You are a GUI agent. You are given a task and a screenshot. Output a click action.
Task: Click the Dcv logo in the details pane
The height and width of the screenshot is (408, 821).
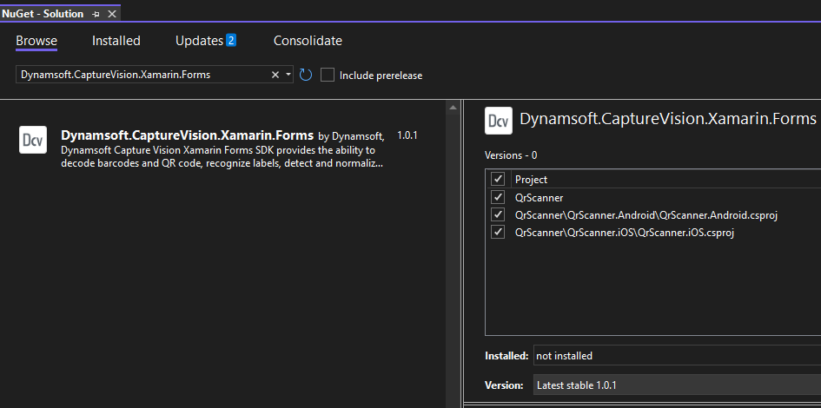[498, 121]
